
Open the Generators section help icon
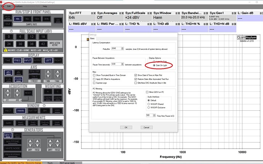tap(13, 130)
